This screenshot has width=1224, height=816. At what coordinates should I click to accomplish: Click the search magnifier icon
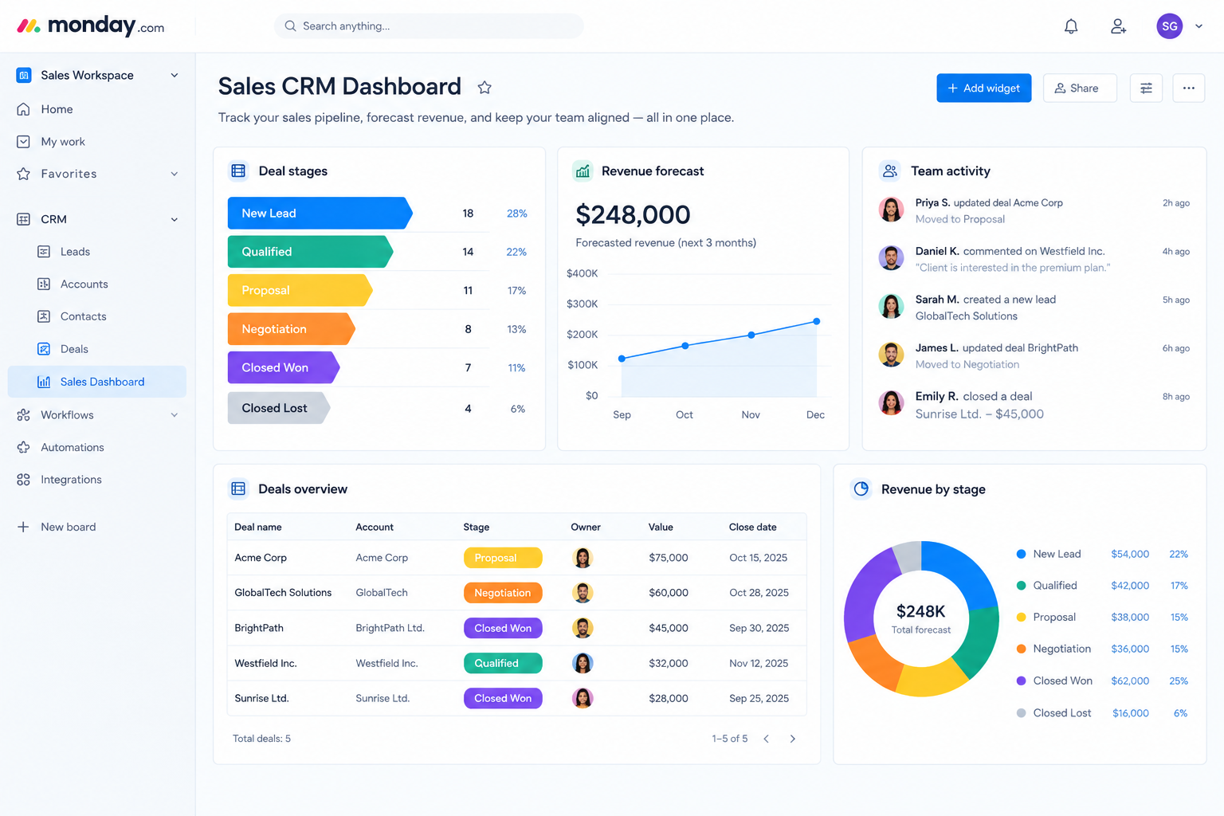[290, 26]
